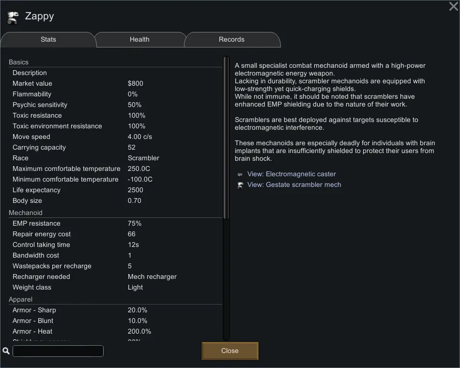Click the magnifying glass search icon
Screen dimensions: 460x368
pyautogui.click(x=6, y=351)
